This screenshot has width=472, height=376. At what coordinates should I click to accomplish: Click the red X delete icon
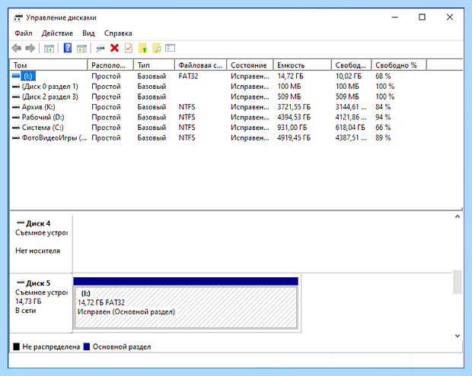point(114,48)
